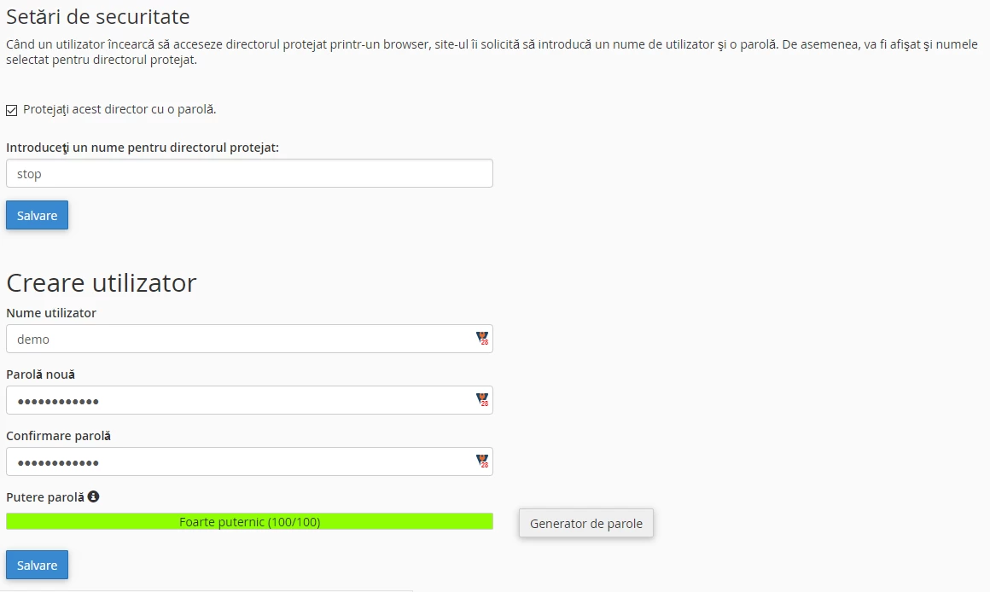Show password strength info icon tooltip
Screen dimensions: 990x592
pyautogui.click(x=94, y=496)
